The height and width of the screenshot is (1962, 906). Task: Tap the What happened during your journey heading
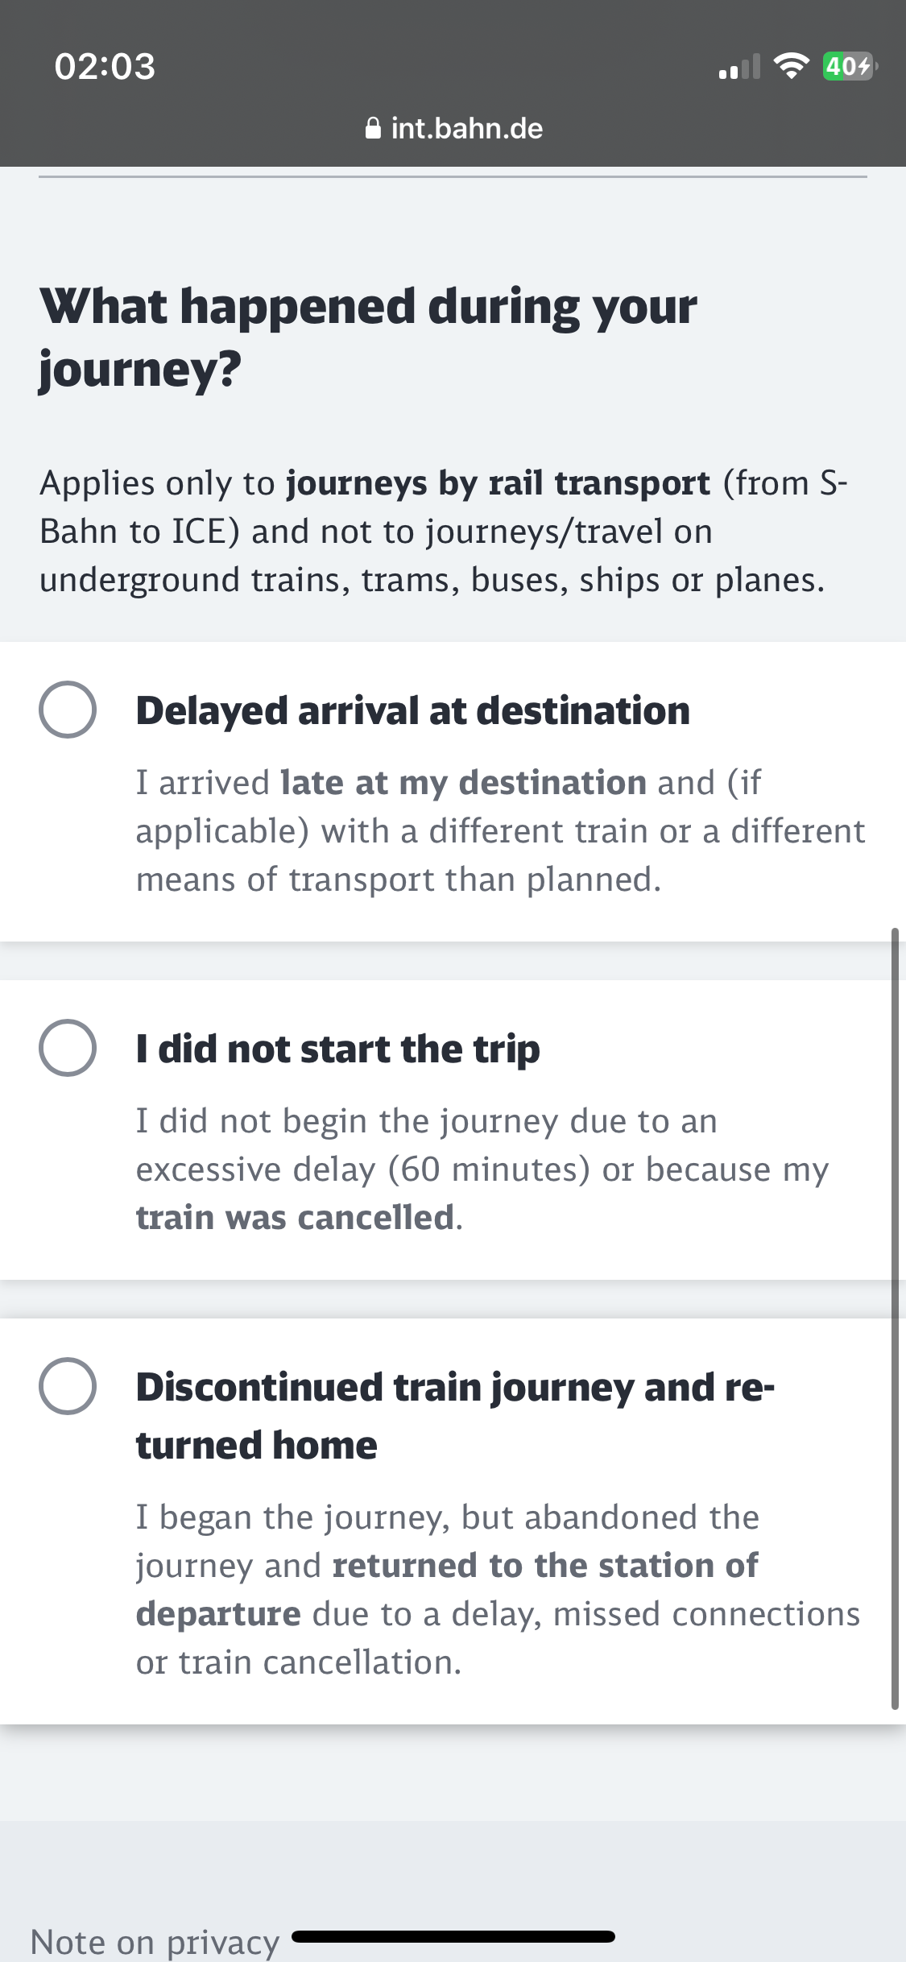tap(368, 337)
